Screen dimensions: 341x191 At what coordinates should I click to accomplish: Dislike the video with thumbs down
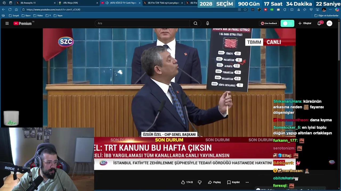click(200, 182)
